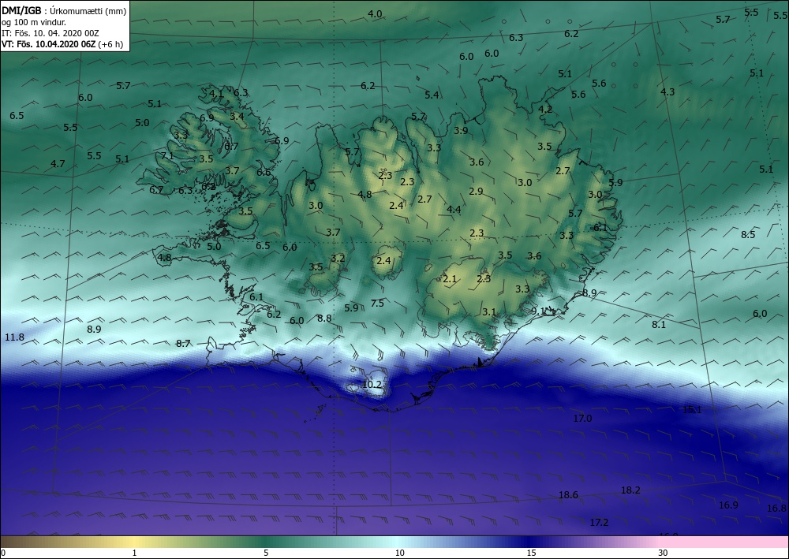Click the 8.5 value at the right side
This screenshot has height=559, width=789.
pyautogui.click(x=748, y=235)
